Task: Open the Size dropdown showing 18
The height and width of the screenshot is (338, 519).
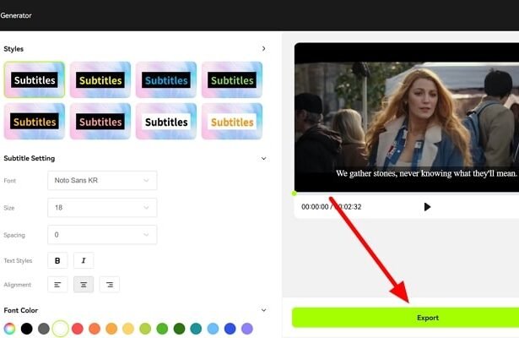Action: 102,207
